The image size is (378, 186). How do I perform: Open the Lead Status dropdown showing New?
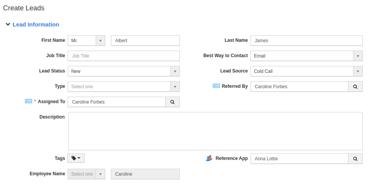coord(124,71)
